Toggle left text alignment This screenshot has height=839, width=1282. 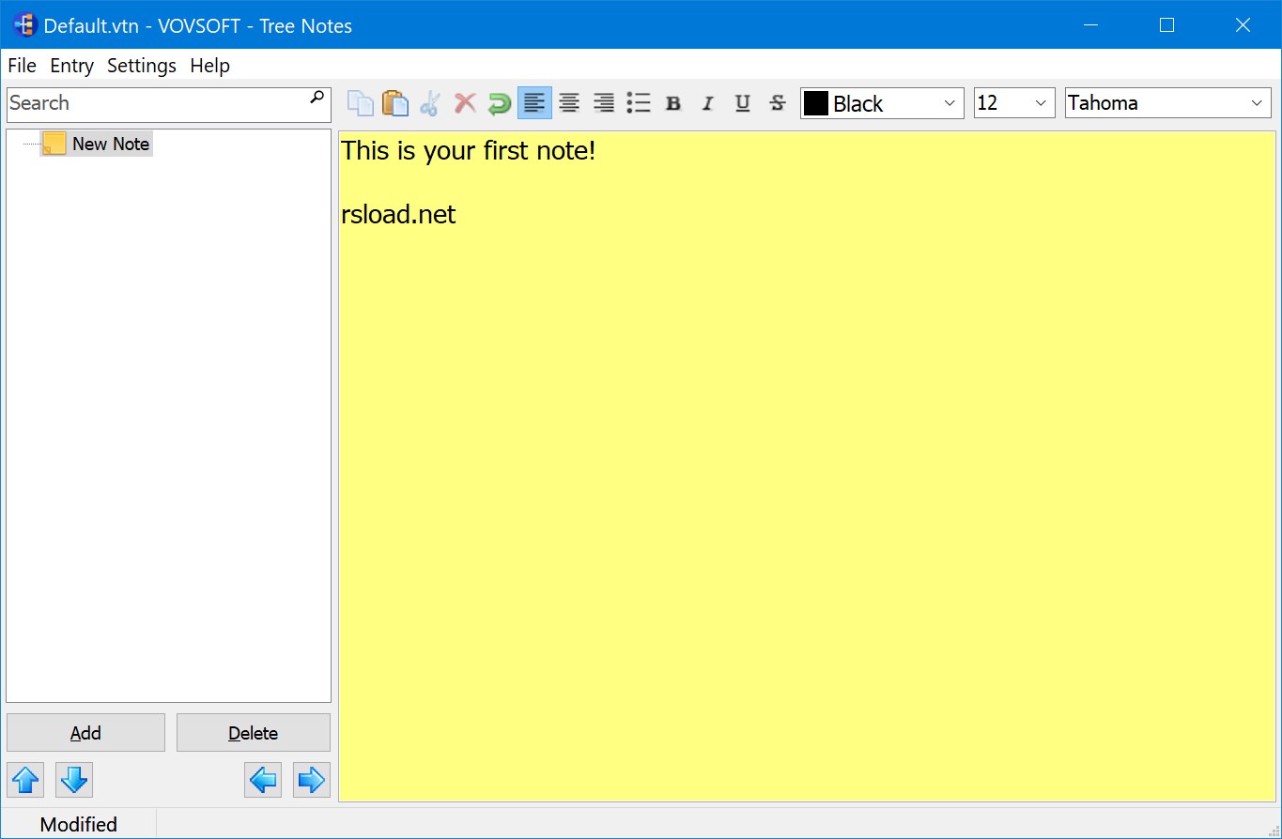(x=534, y=103)
